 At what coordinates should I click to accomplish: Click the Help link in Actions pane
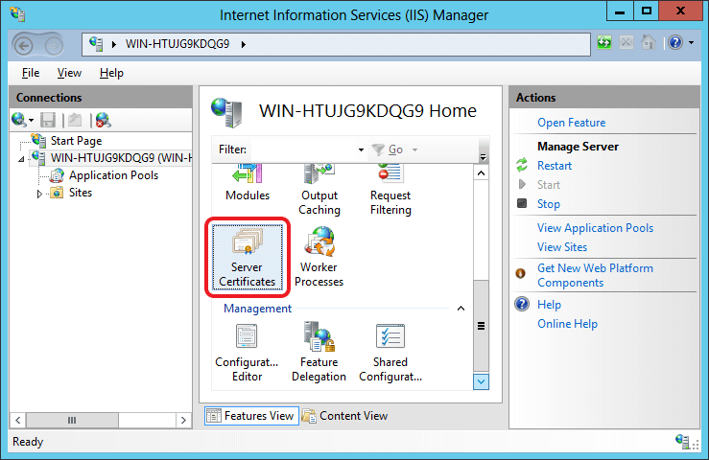pyautogui.click(x=549, y=305)
